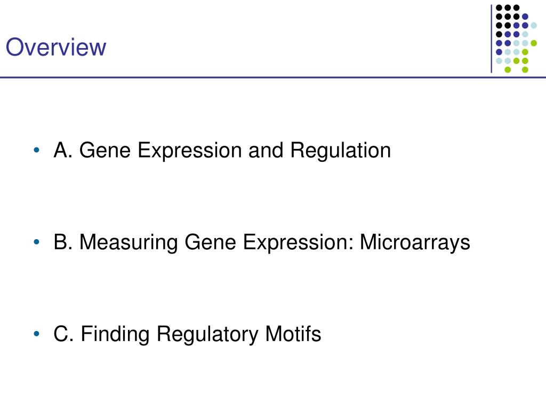This screenshot has height=410, width=546.
Task: Click the word Finding in item C
Action: pos(115,334)
